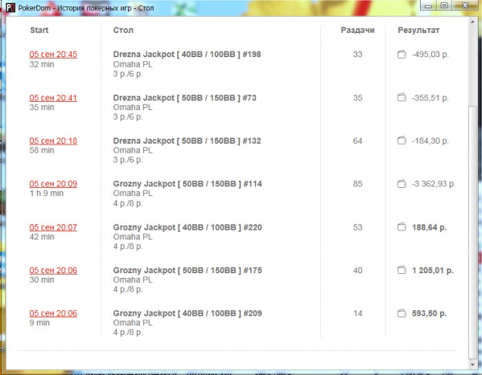The width and height of the screenshot is (482, 375).
Task: Click the vertical scrollbar up arrow
Action: (x=472, y=22)
